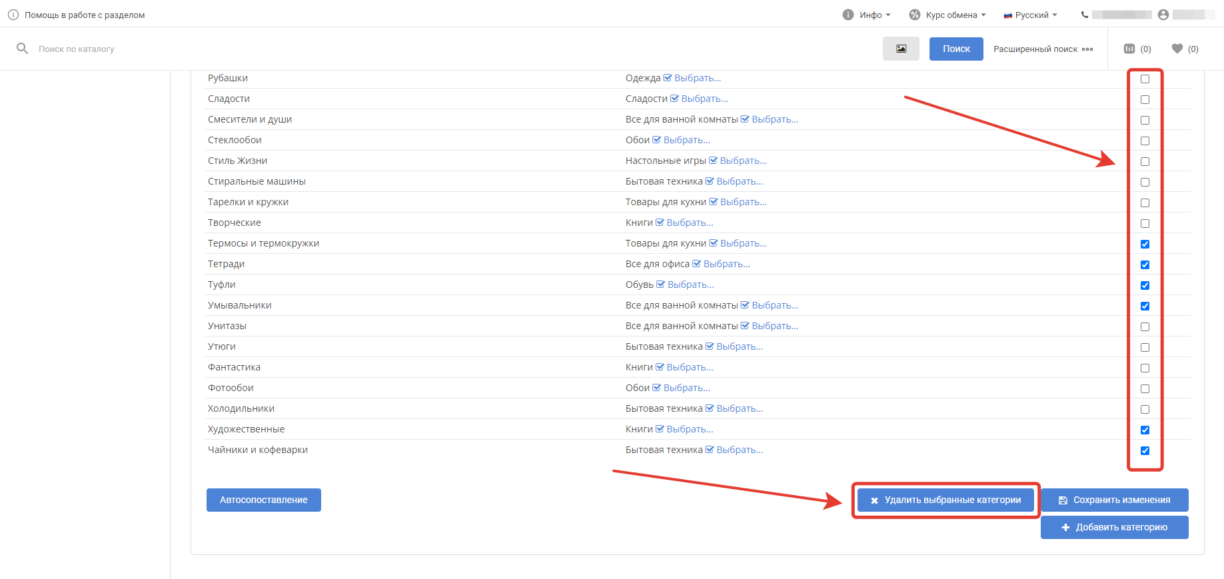Click the user account icon
The width and height of the screenshot is (1224, 579).
point(1163,15)
